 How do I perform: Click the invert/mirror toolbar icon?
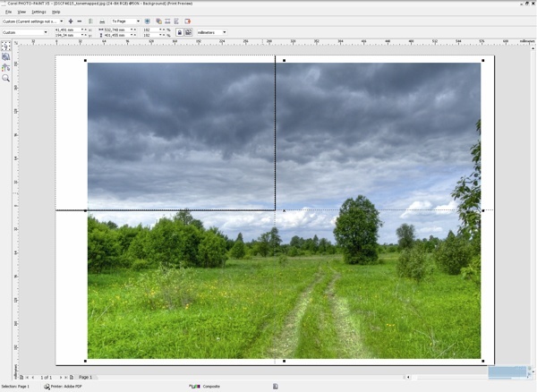coord(167,21)
